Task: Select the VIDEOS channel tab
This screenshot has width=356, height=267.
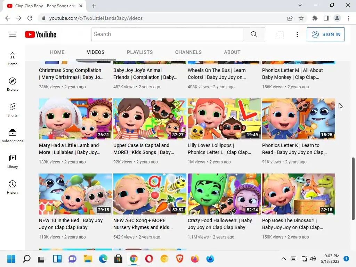Action: (x=96, y=52)
